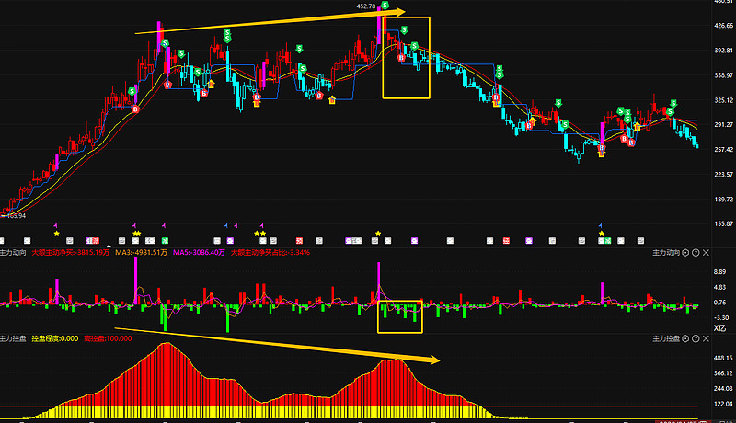Select yellow rectangle annotation around the candlesticks
This screenshot has height=423, width=736.
coord(407,58)
